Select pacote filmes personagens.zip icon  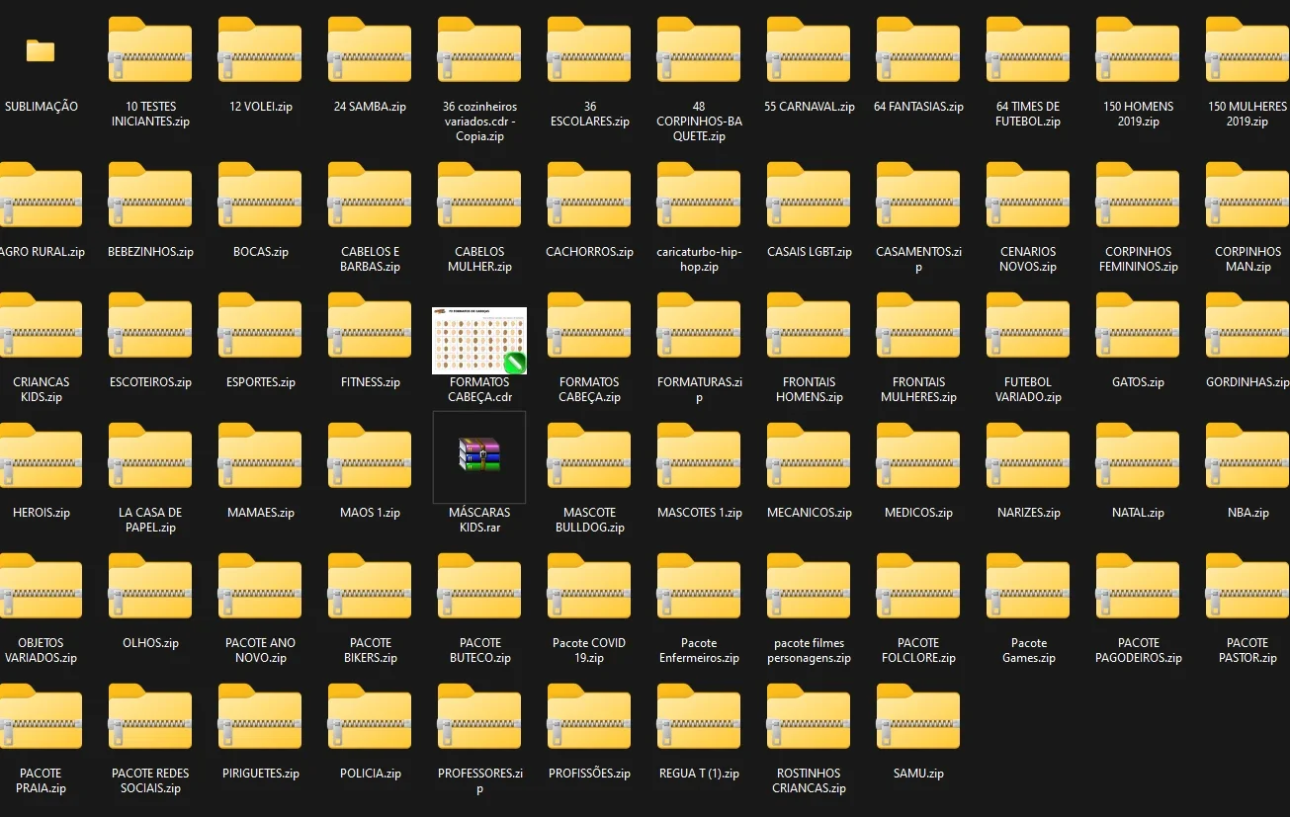[809, 586]
